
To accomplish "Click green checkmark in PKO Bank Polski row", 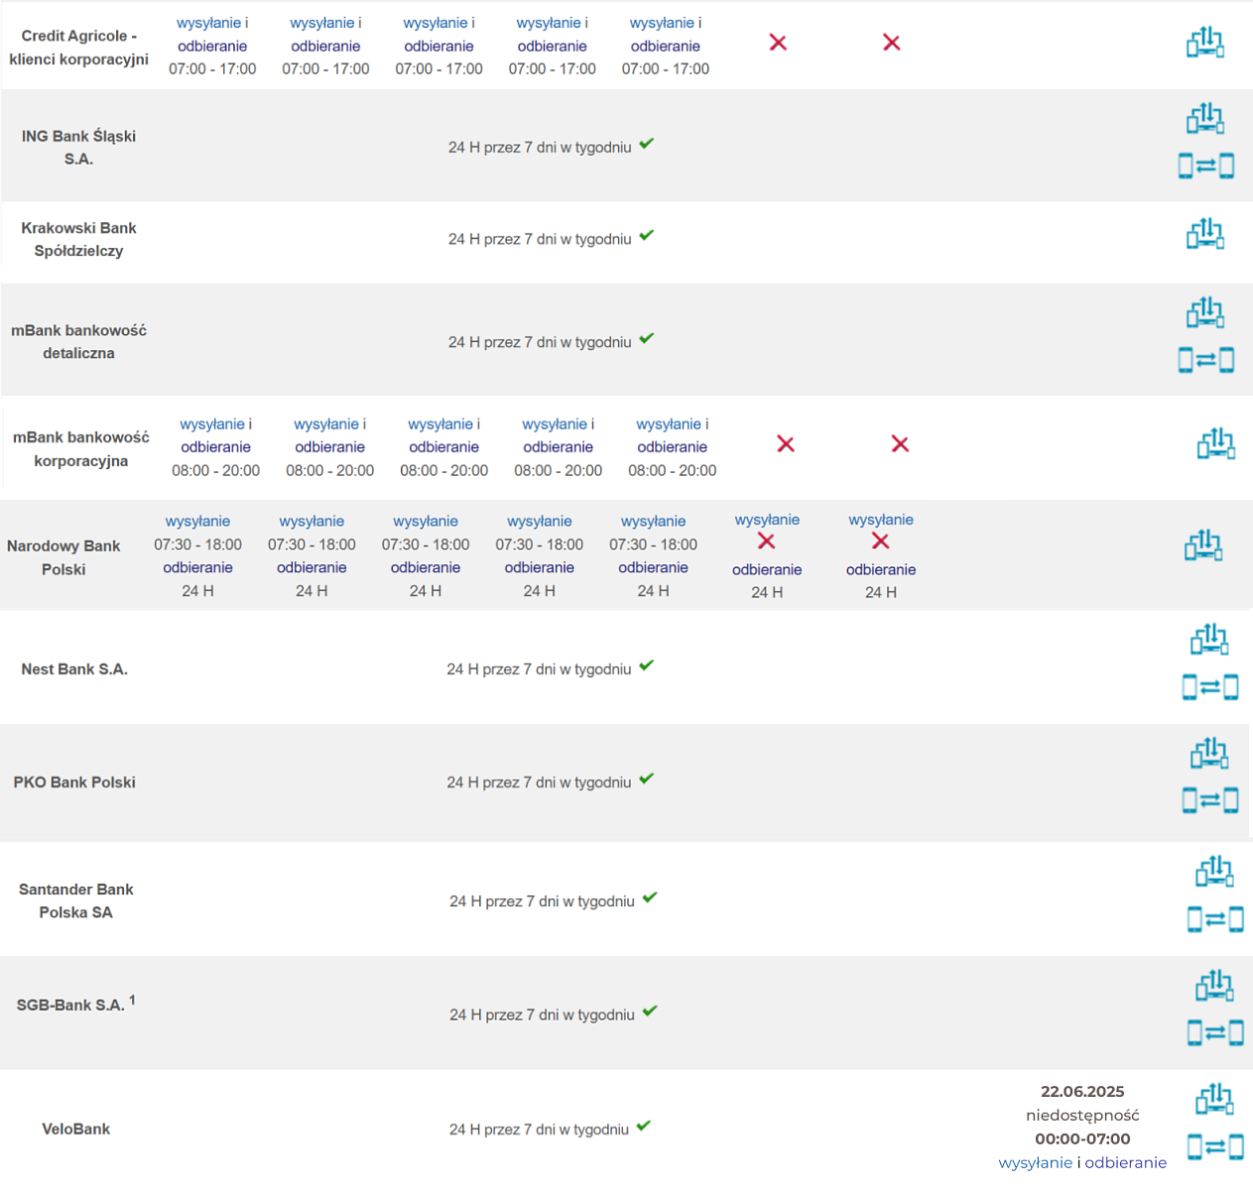I will click(x=647, y=779).
